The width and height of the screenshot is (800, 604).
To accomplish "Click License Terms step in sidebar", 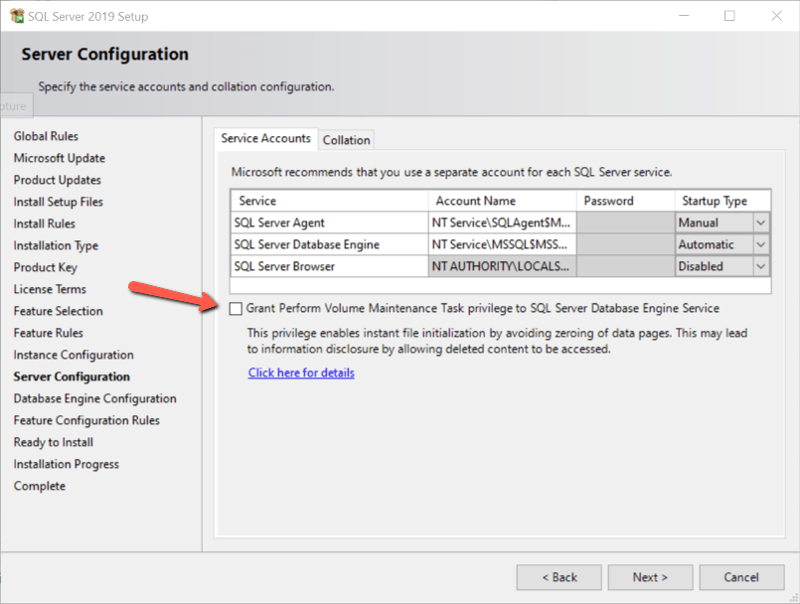I will click(x=50, y=289).
